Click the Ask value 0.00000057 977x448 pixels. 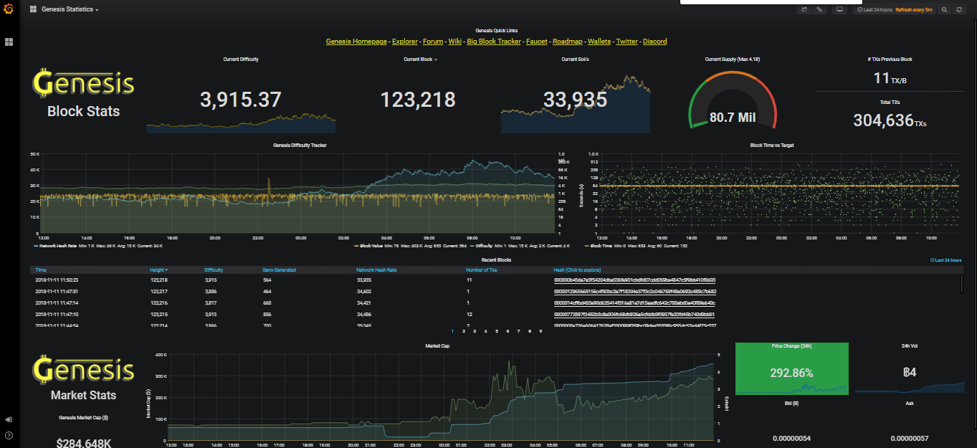pyautogui.click(x=910, y=438)
